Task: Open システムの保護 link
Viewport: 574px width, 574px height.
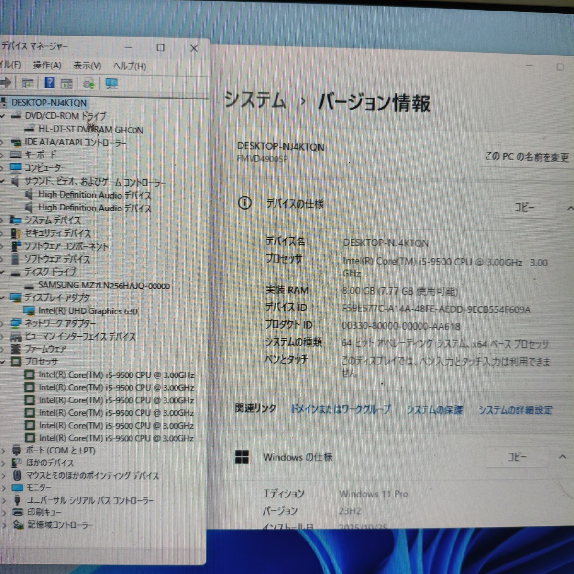Action: [434, 410]
